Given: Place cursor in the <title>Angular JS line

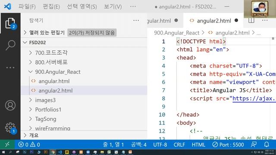Looking at the screenshot, I should pyautogui.click(x=231, y=90).
